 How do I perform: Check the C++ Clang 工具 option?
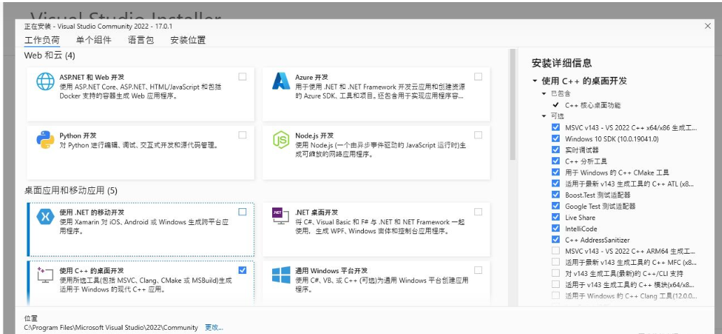point(555,296)
